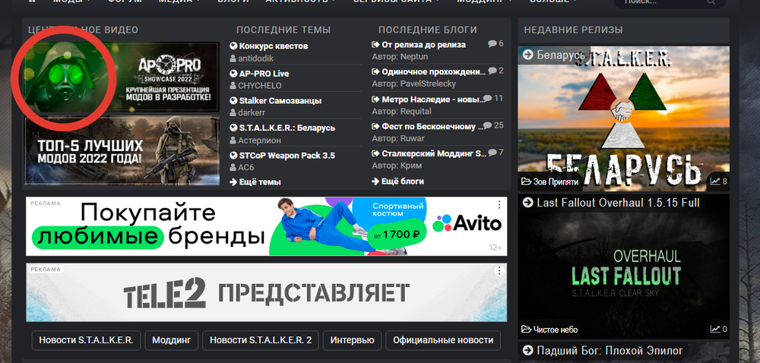Open the blog Фест по Бесконечному
This screenshot has height=363, width=760.
[432, 126]
